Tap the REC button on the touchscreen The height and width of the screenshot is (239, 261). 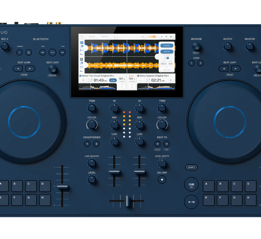(x=143, y=37)
